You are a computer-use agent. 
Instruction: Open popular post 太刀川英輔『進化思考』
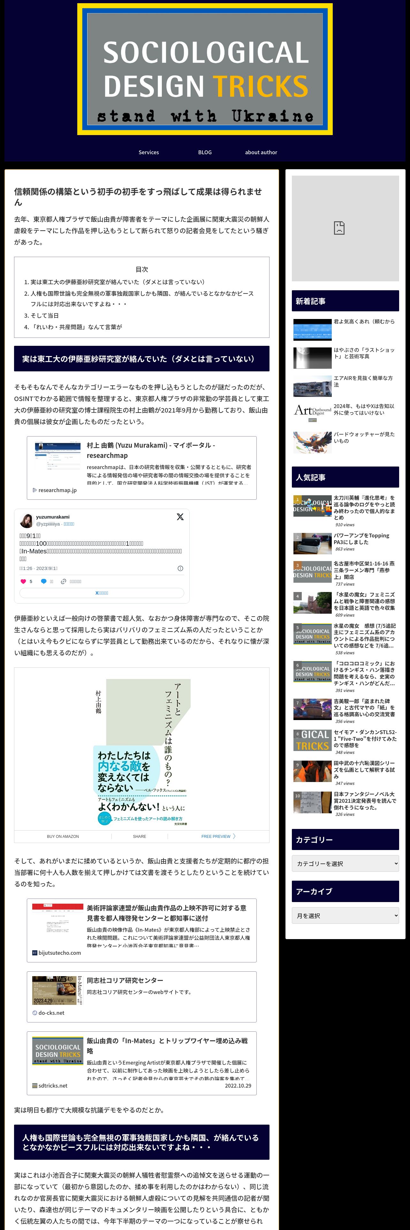(x=364, y=507)
